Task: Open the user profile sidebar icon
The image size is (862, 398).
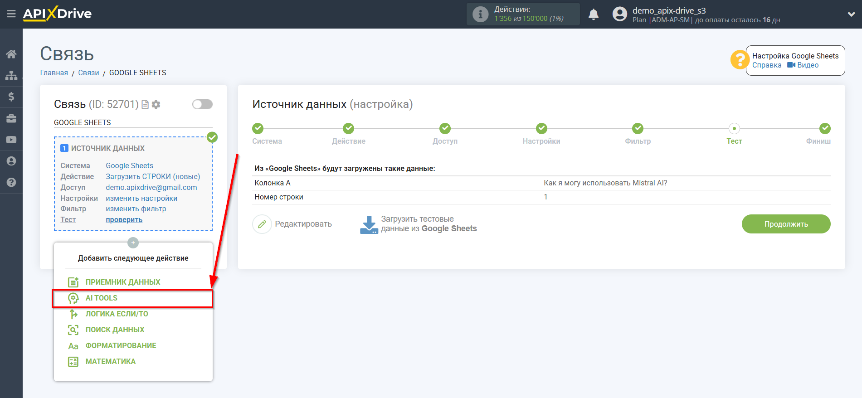Action: click(x=11, y=161)
